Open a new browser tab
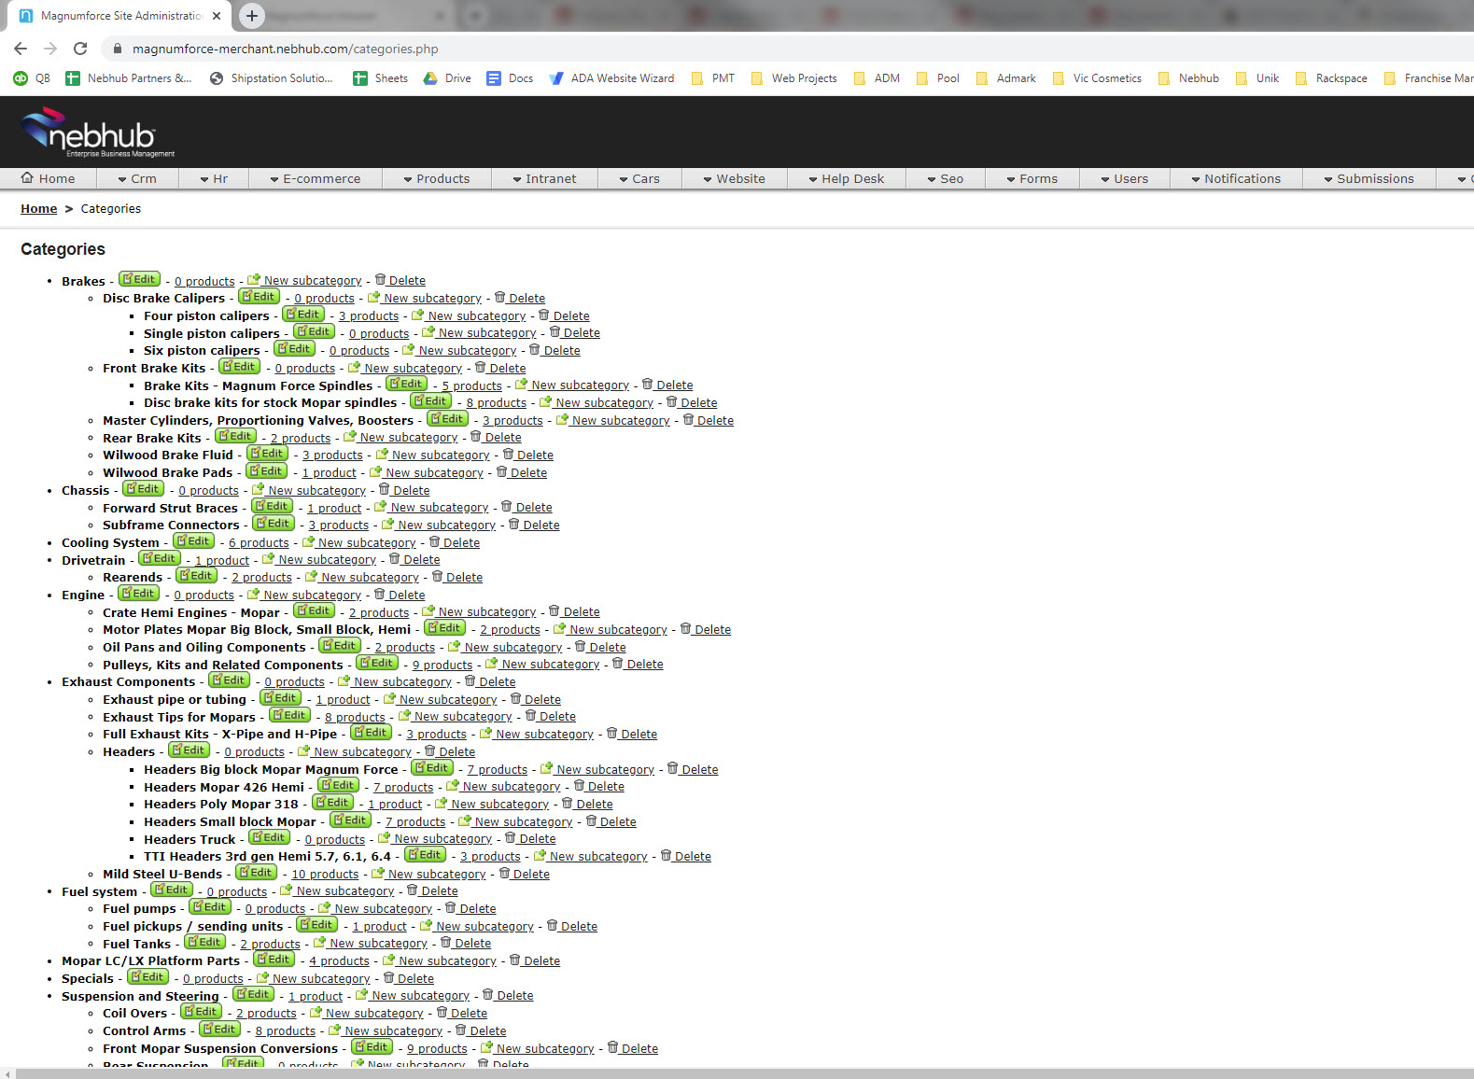Screen dimensions: 1474x1079 252,15
